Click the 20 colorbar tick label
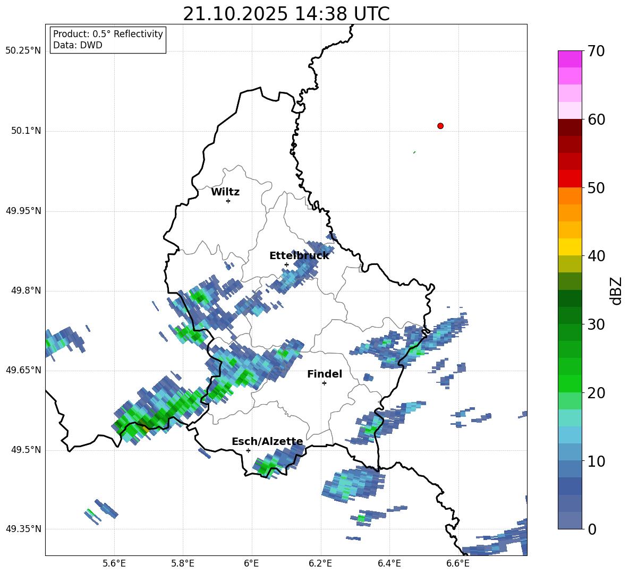The image size is (629, 574). tap(596, 393)
